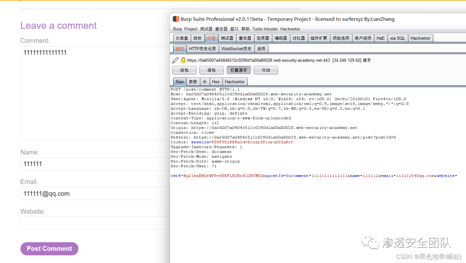
Task: Click the csrf request body line
Action: pos(314,176)
